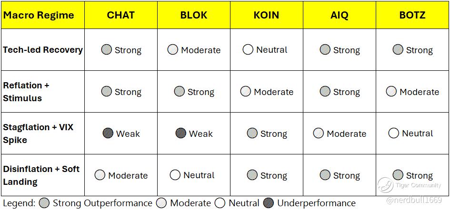The width and height of the screenshot is (450, 210).
Task: Click the Moderate legend circle icon
Action: tap(161, 203)
